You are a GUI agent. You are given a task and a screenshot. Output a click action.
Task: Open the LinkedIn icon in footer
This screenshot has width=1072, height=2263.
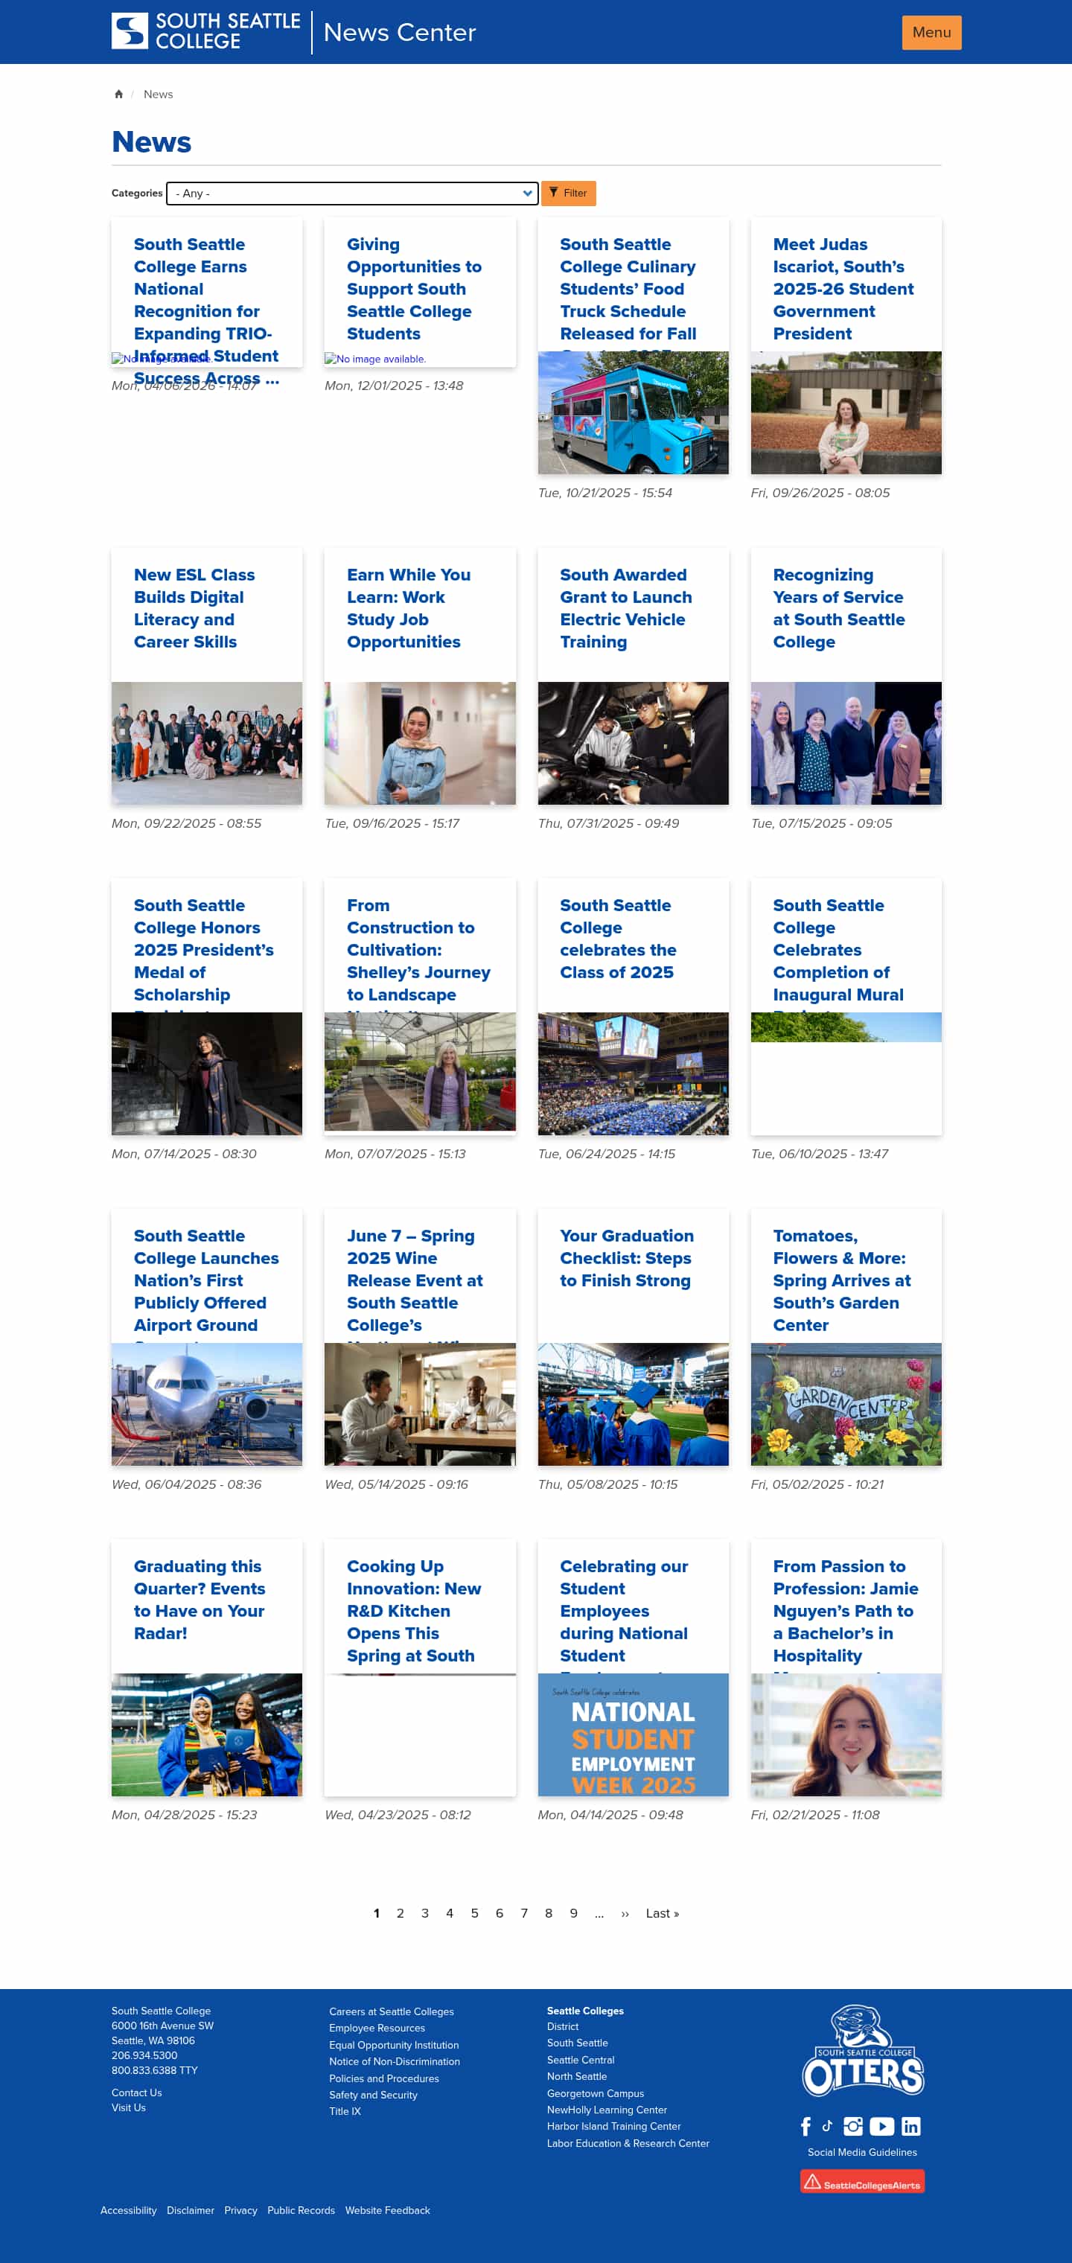click(911, 2126)
